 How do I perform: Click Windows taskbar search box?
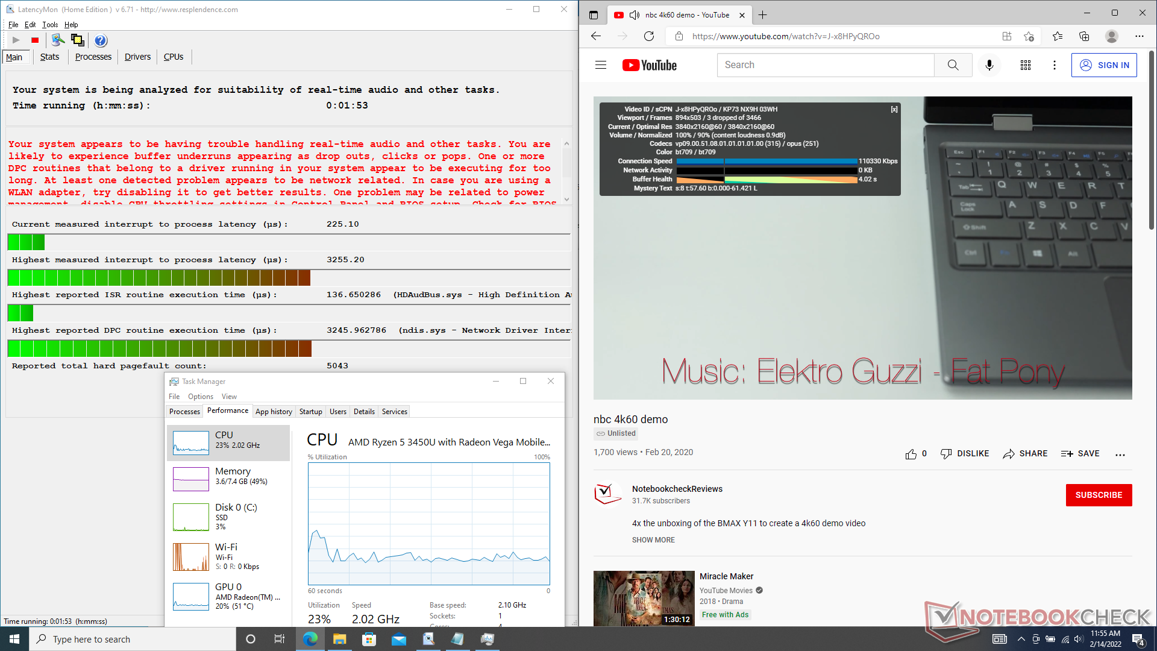133,639
